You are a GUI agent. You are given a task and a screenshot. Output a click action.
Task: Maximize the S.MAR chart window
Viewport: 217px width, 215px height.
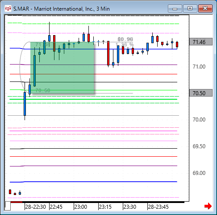click(x=190, y=8)
